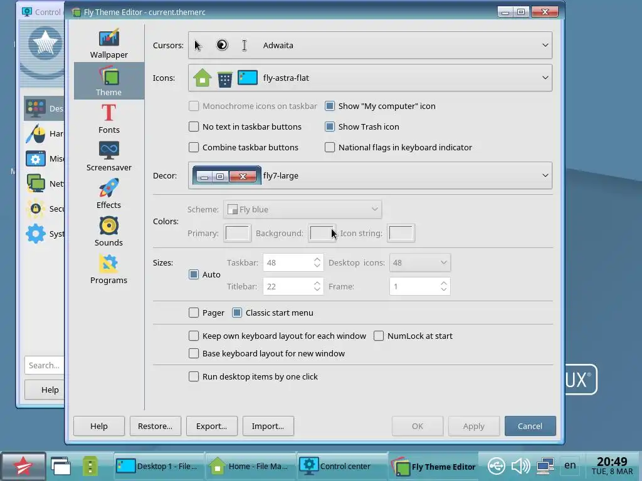Go to the Effects rocket icon
Image resolution: width=642 pixels, height=481 pixels.
[x=109, y=188]
